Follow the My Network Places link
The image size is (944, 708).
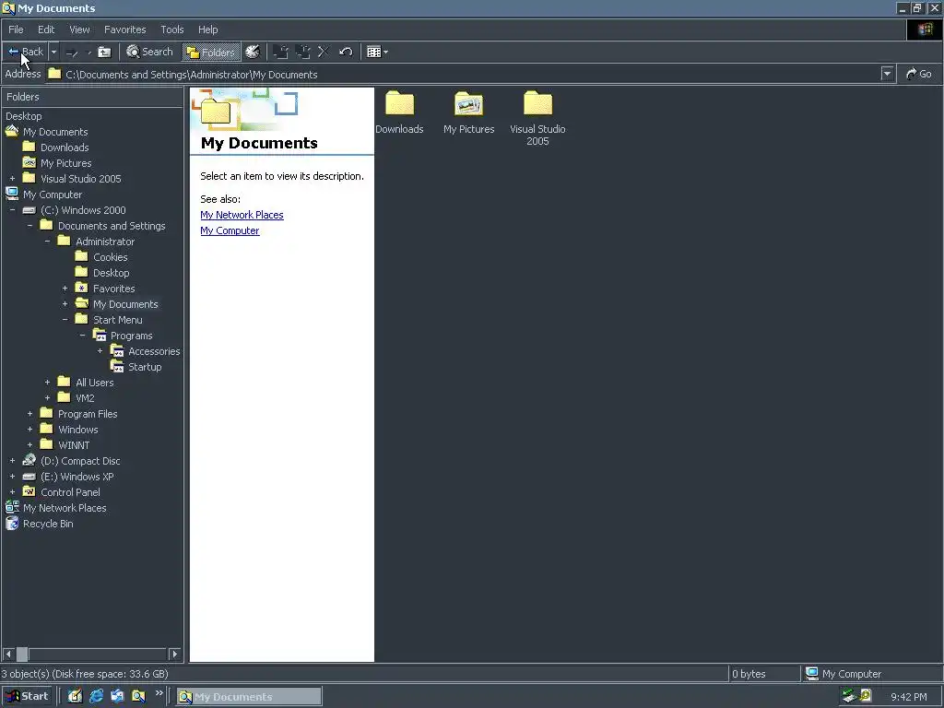tap(242, 215)
